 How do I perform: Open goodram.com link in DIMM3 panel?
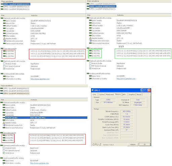[40, 163]
